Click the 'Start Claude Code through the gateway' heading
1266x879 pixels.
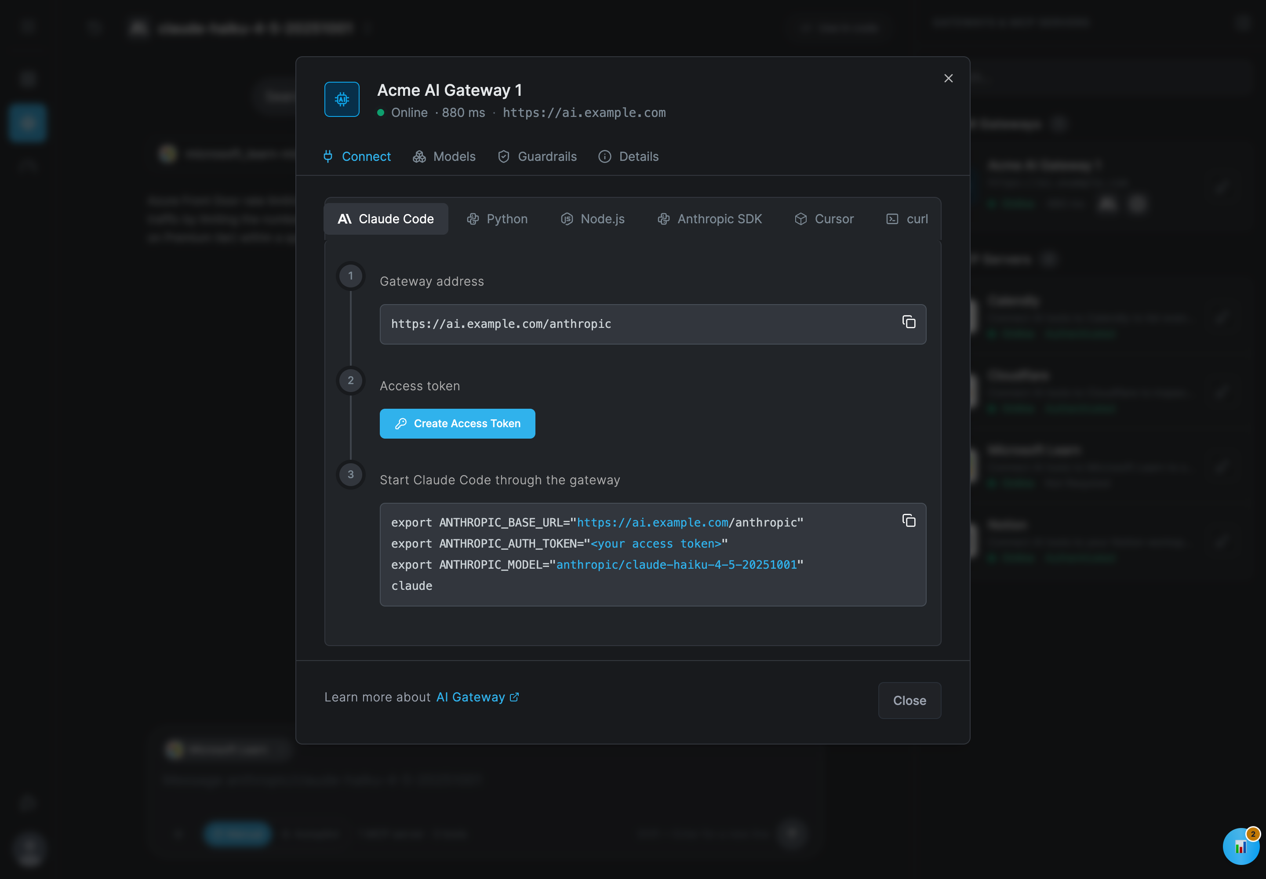pyautogui.click(x=500, y=479)
